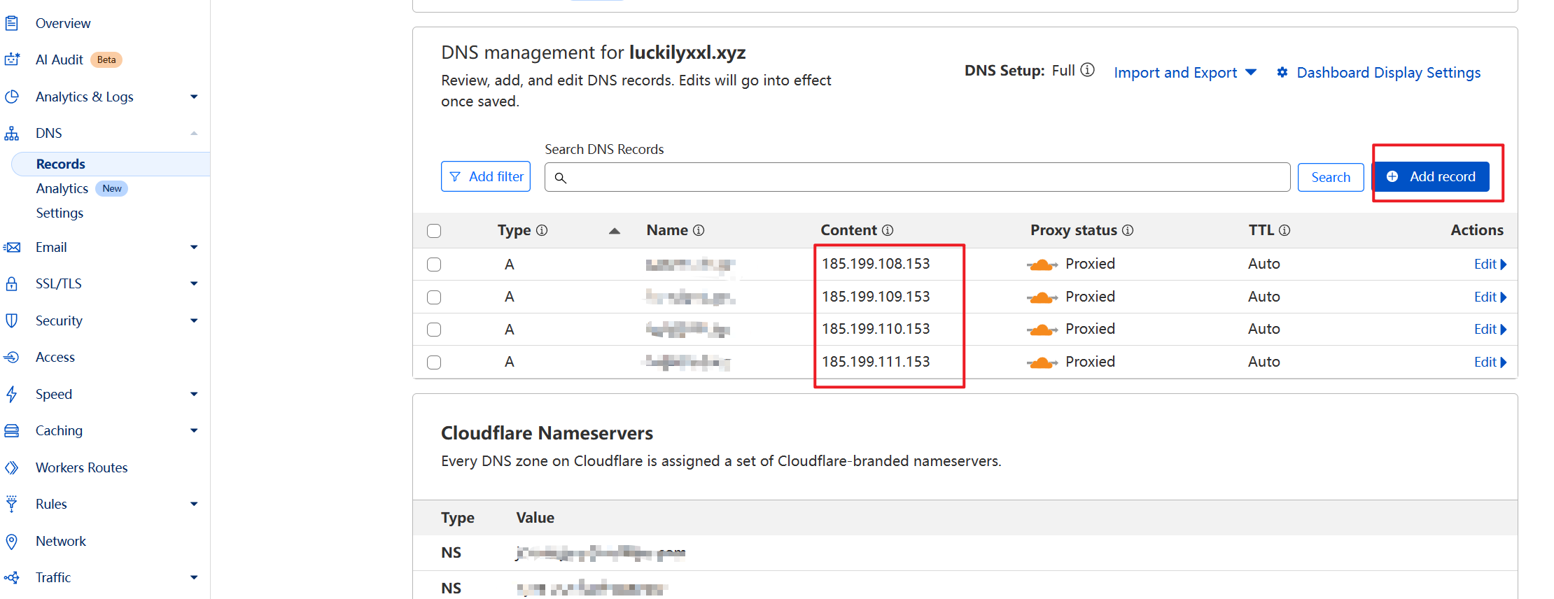1554x599 pixels.
Task: Toggle the select-all records checkbox
Action: pos(434,231)
